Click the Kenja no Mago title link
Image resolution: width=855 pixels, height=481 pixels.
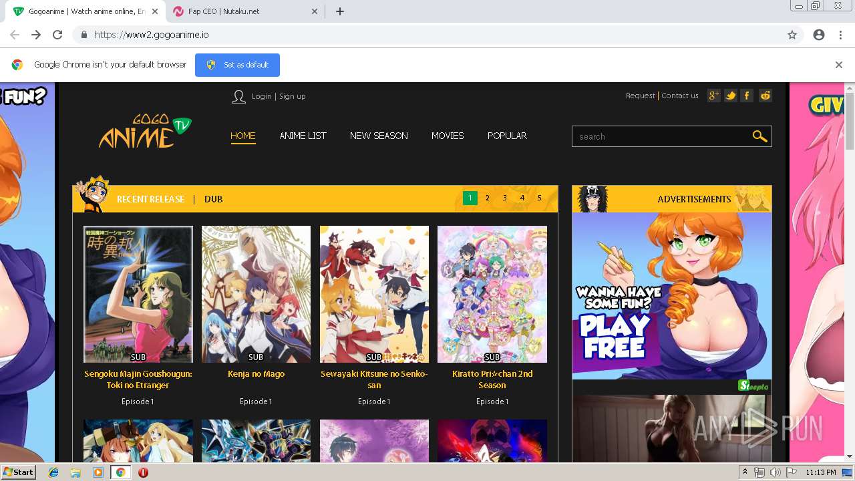click(x=256, y=374)
